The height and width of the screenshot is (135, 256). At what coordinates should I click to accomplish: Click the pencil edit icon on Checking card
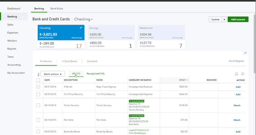pos(81,28)
